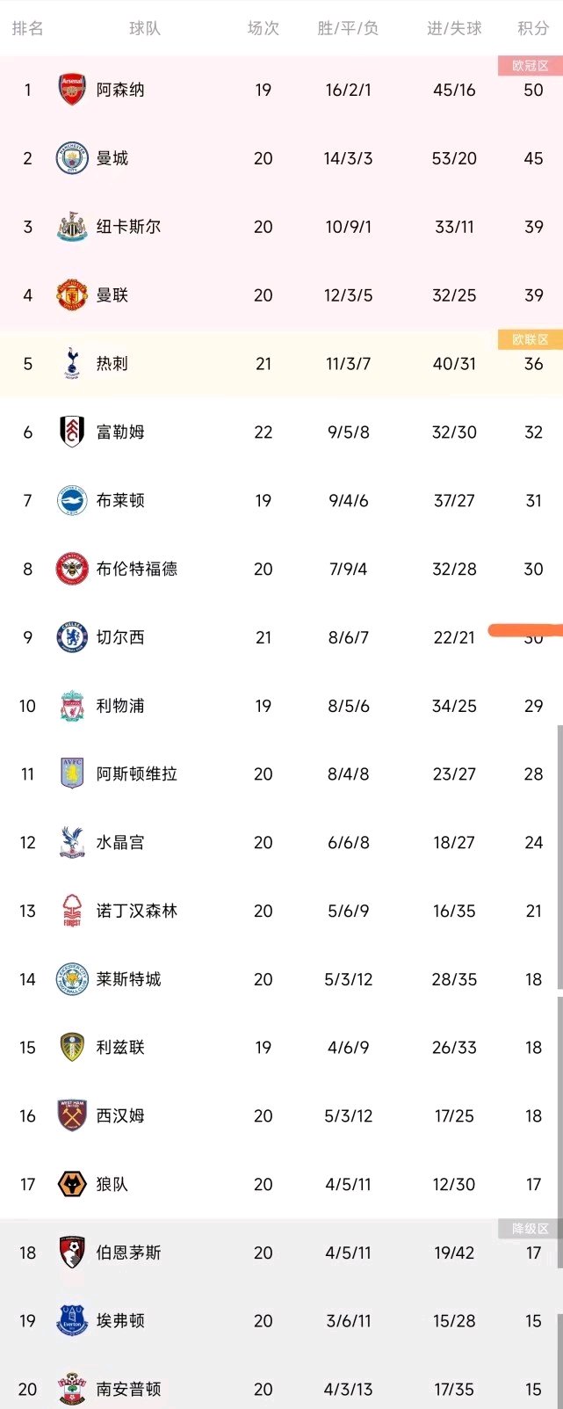This screenshot has width=563, height=1409.
Task: Click the Arsenal club crest icon
Action: (x=72, y=90)
